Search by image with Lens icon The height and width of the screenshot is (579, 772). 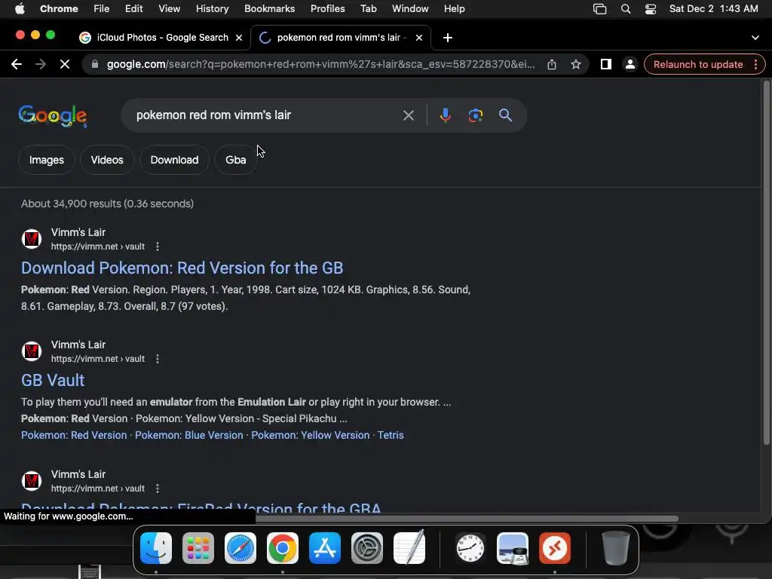pyautogui.click(x=475, y=115)
